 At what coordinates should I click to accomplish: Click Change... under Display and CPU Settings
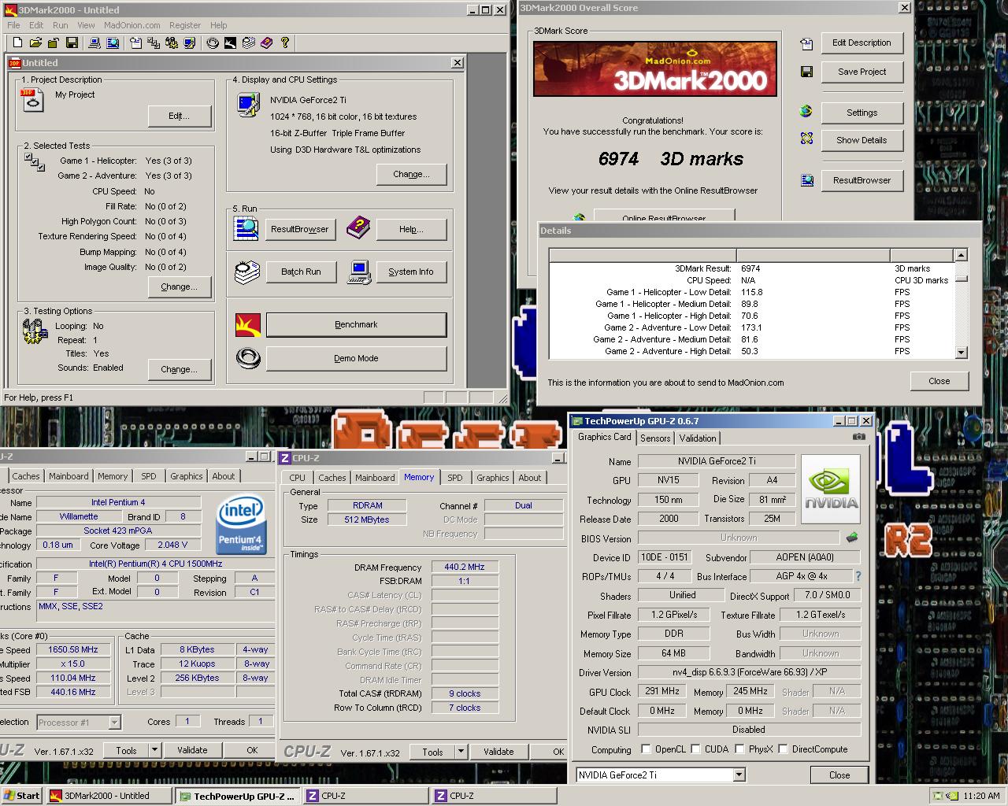tap(411, 174)
